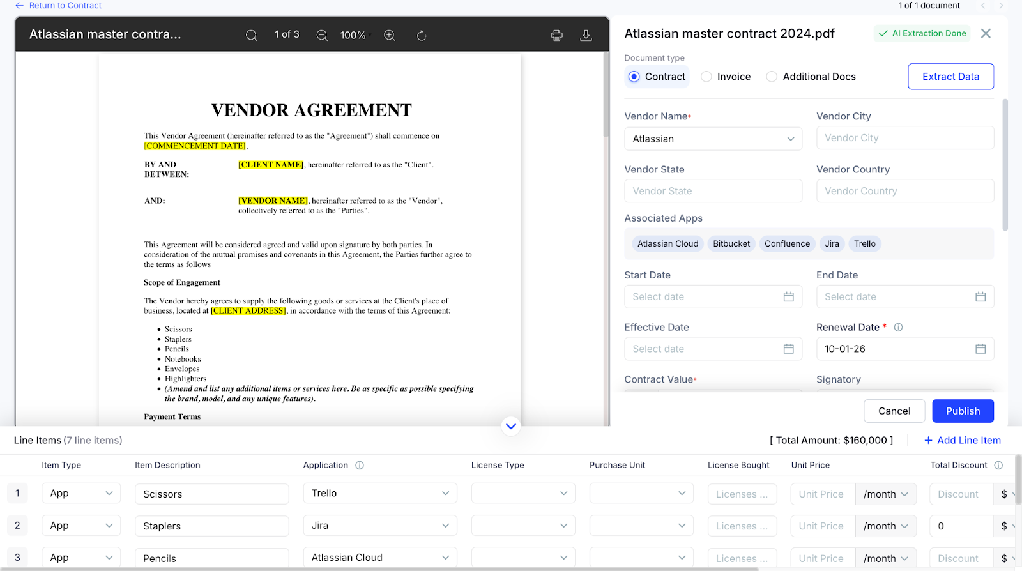Click Return to Contract link
This screenshot has width=1022, height=571.
point(58,6)
